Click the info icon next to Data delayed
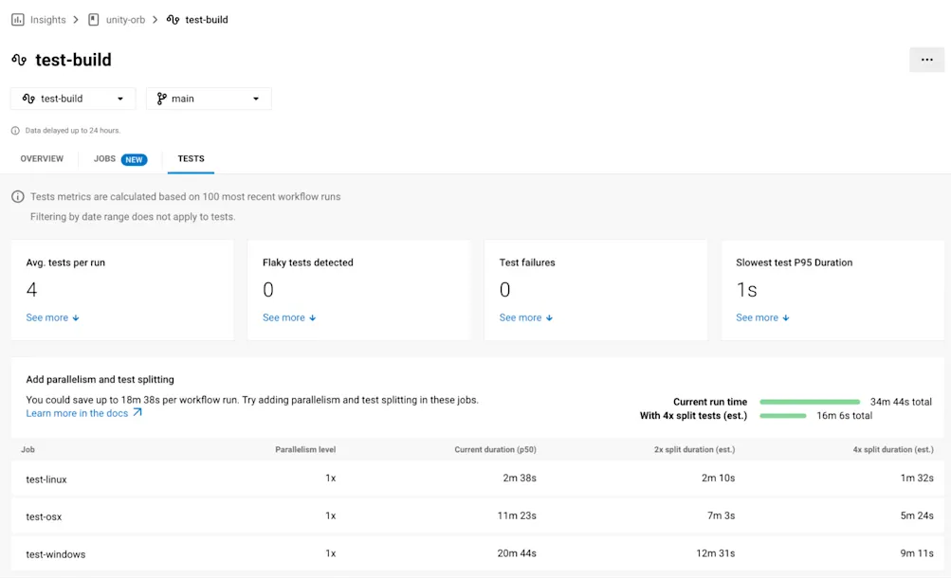951x578 pixels. [15, 131]
